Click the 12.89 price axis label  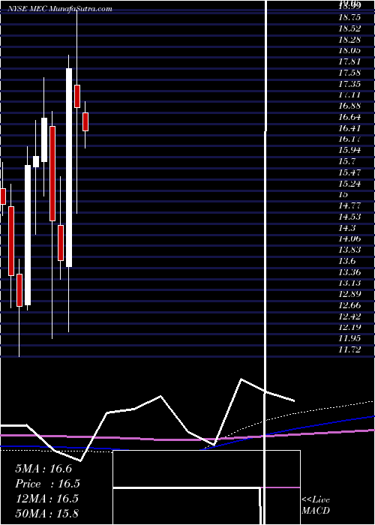349,294
